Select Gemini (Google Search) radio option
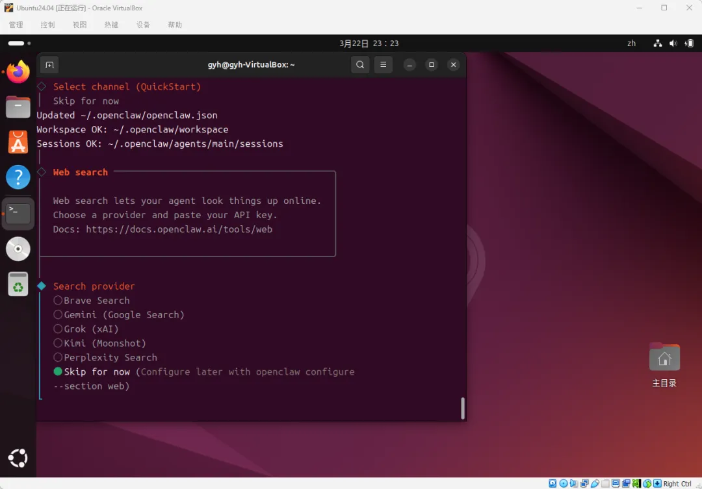 (x=58, y=314)
